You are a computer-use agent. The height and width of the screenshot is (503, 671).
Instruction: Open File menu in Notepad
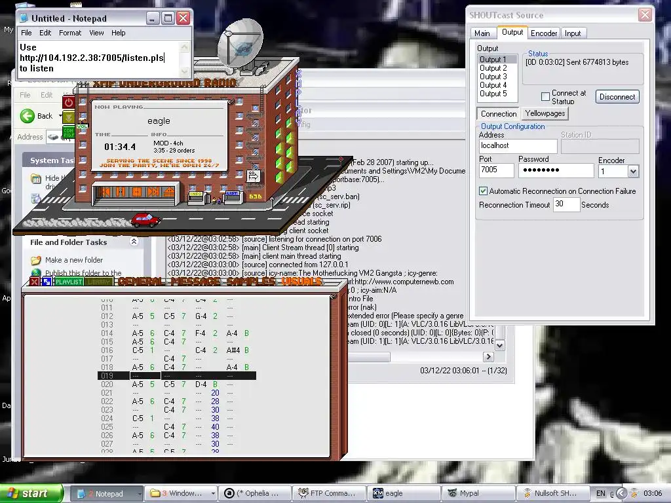[x=26, y=33]
